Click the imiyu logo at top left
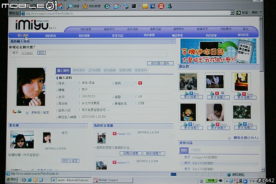This screenshot has width=276, height=184. [32, 25]
